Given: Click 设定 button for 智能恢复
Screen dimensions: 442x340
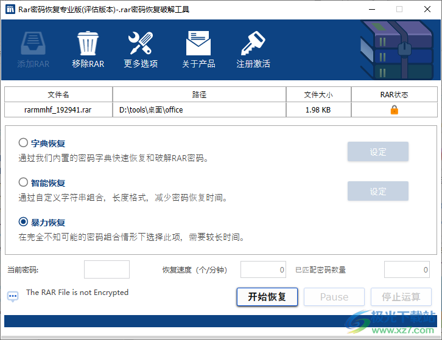Looking at the screenshot, I should point(377,191).
